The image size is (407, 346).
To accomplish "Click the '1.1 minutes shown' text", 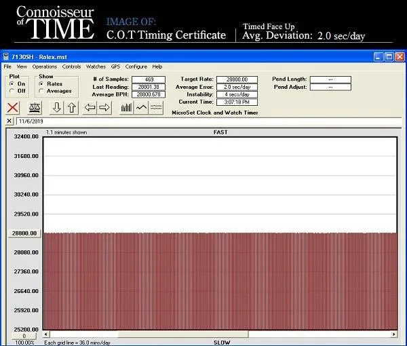I will (66, 132).
